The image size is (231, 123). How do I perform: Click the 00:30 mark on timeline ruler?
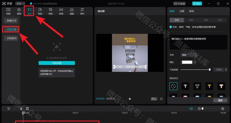pyautogui.click(x=174, y=113)
